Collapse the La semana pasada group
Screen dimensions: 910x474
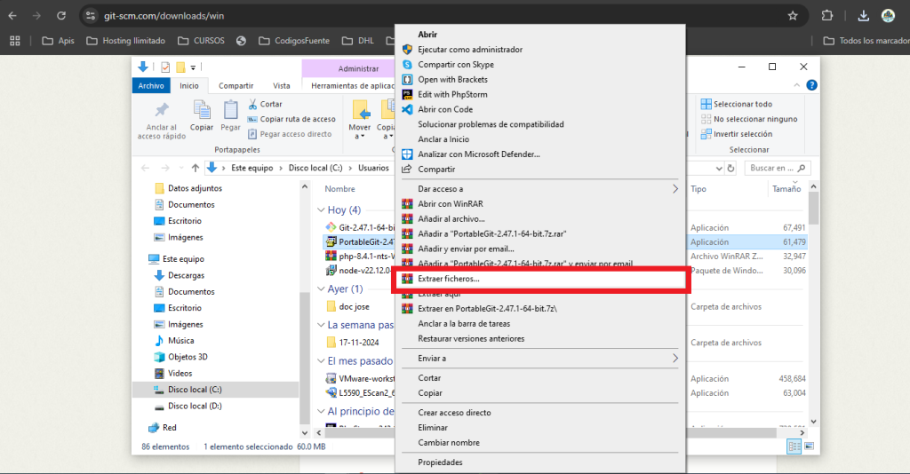321,325
